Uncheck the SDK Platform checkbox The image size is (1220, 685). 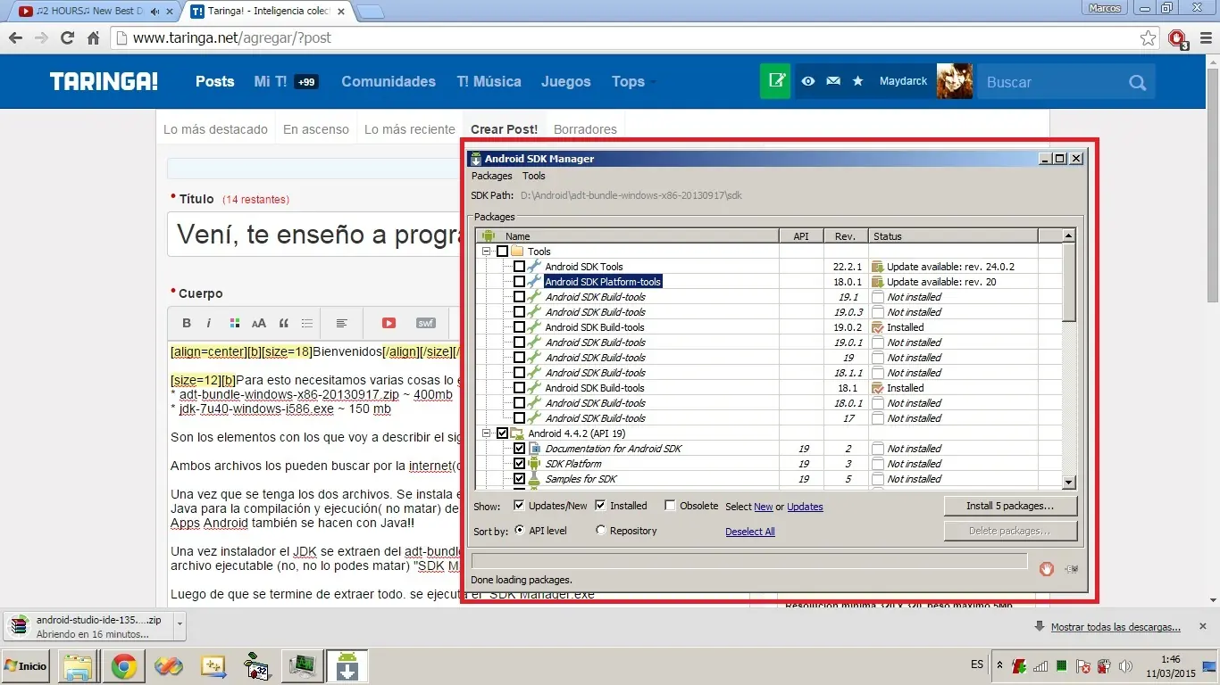point(519,464)
